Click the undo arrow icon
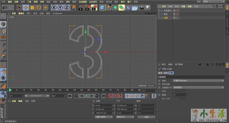 click(x=5, y=7)
